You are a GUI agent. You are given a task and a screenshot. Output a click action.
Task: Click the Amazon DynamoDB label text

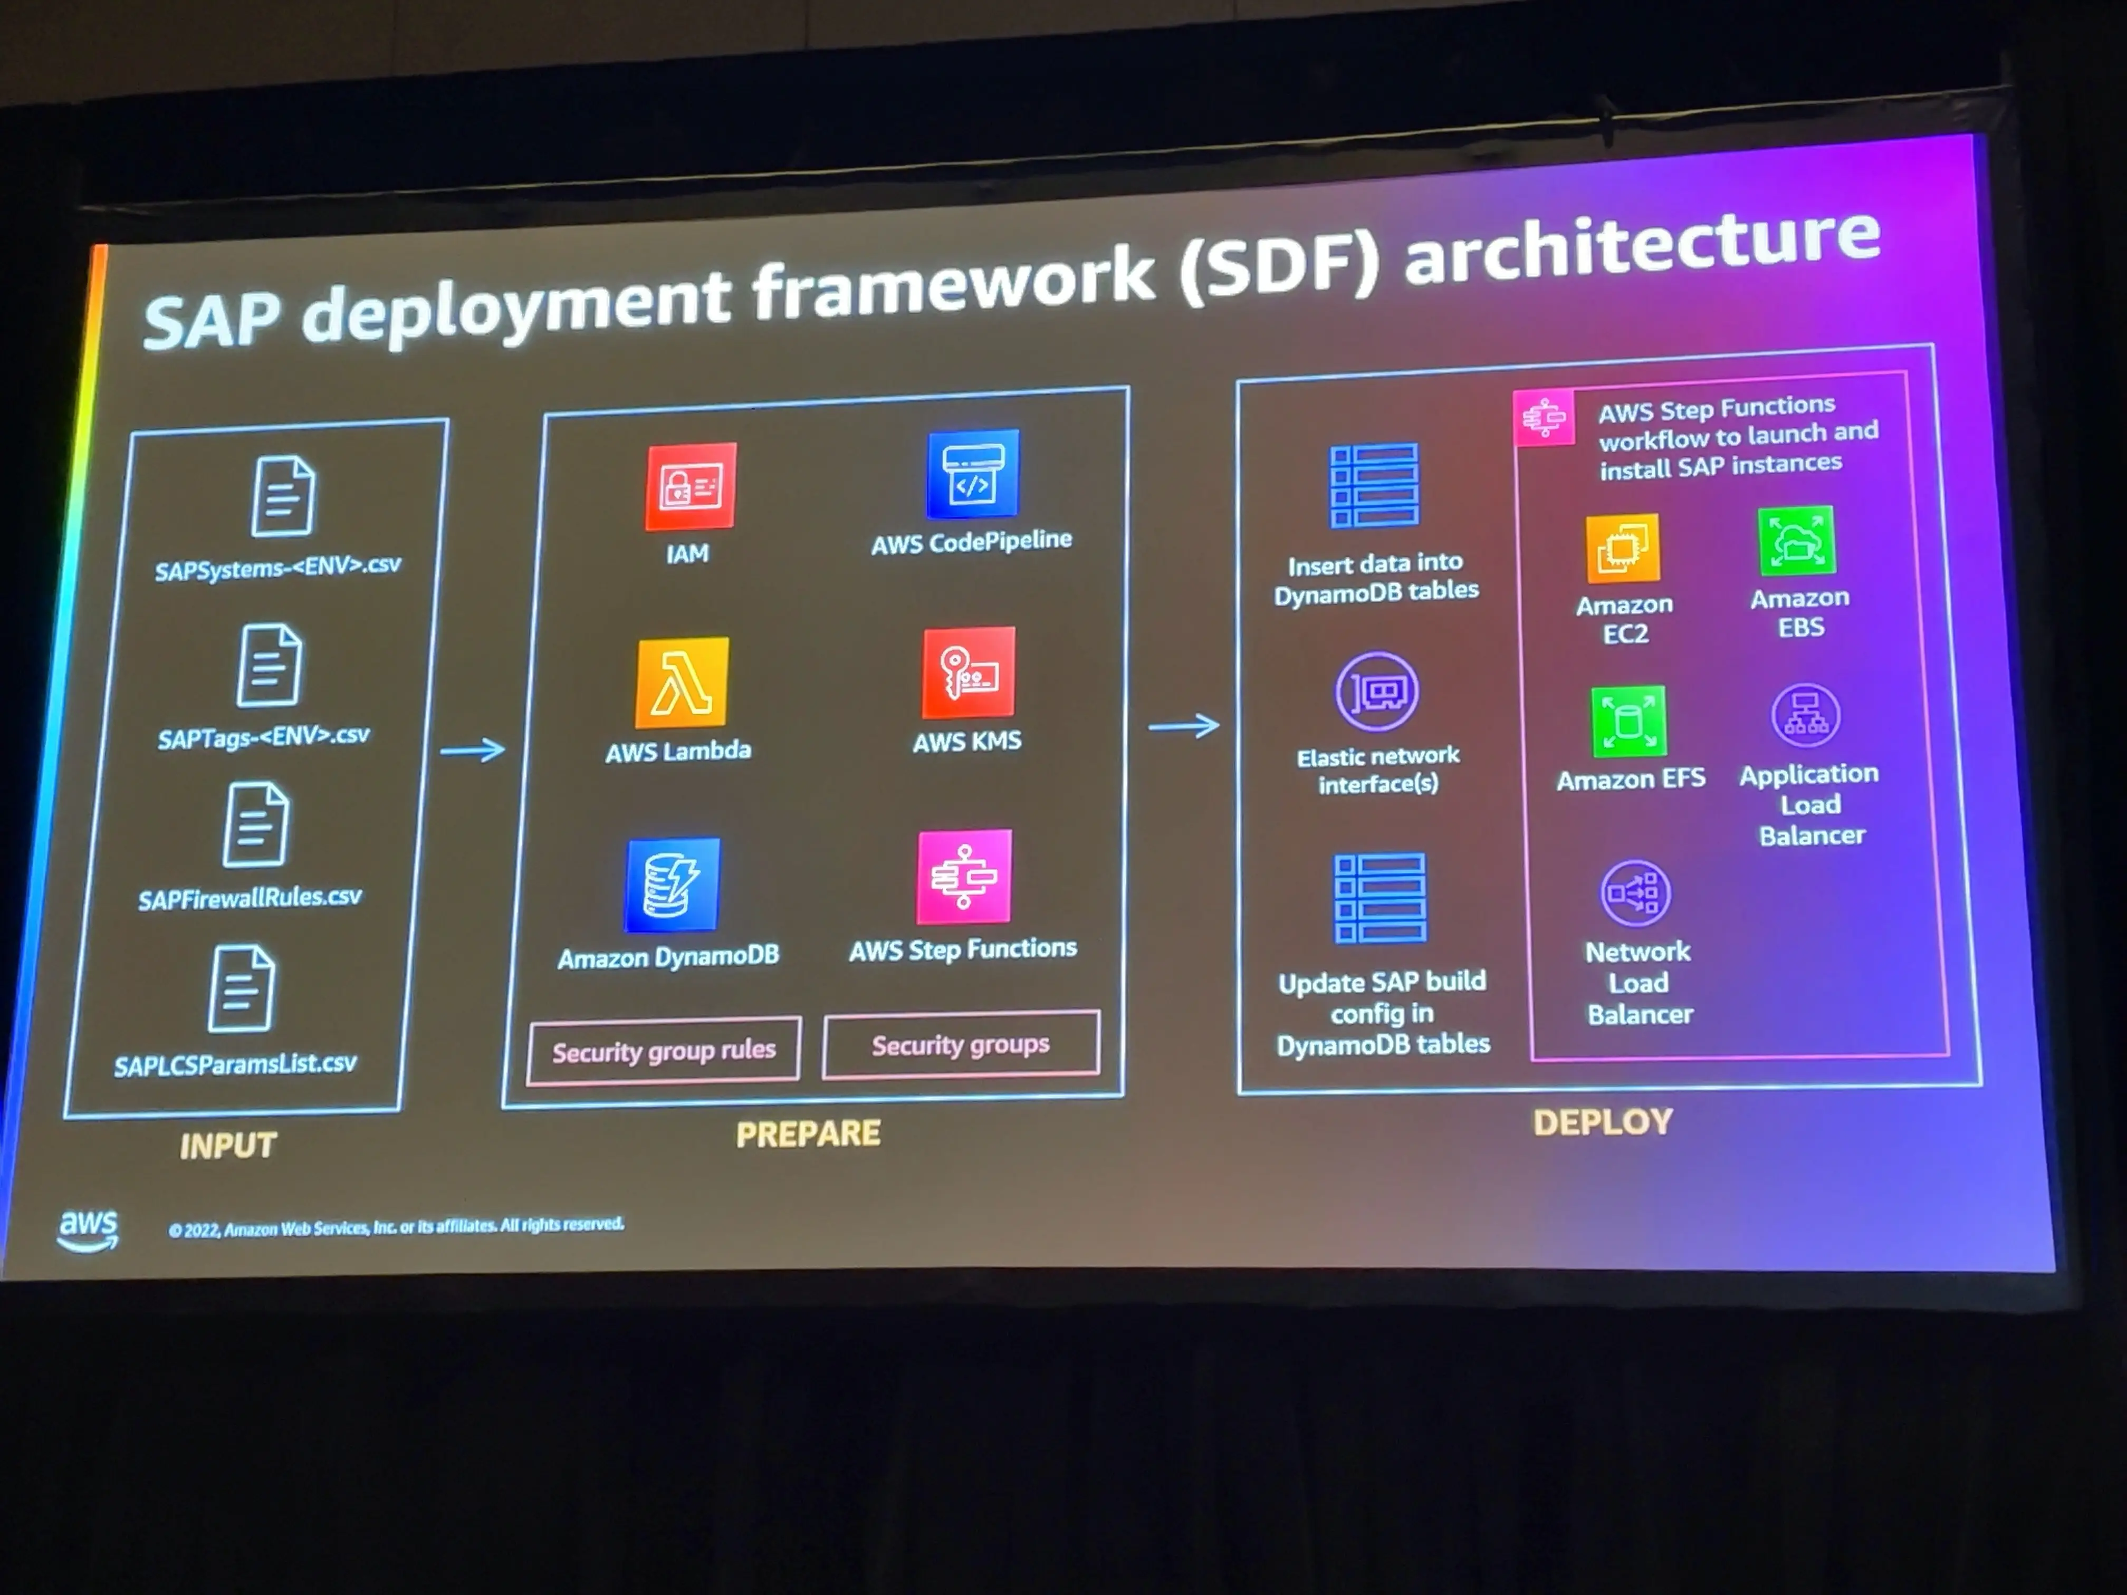pos(668,957)
